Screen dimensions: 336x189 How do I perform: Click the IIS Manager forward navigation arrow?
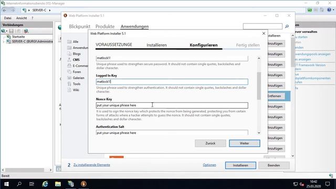tap(12, 10)
